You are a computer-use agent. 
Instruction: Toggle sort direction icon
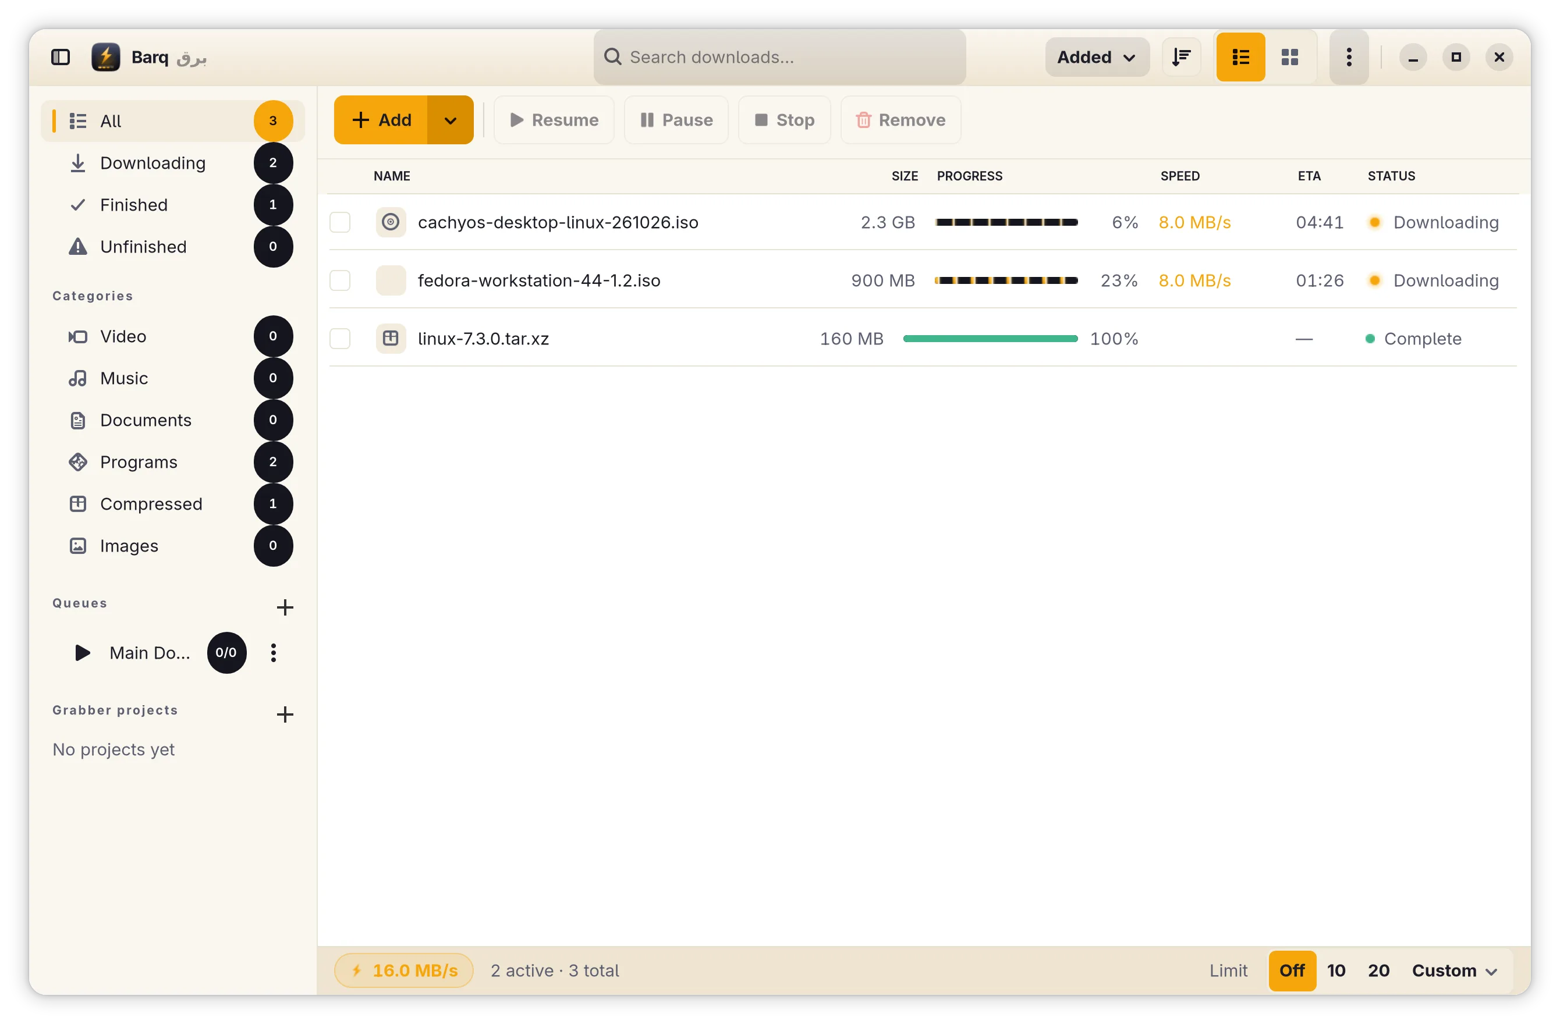(1181, 57)
